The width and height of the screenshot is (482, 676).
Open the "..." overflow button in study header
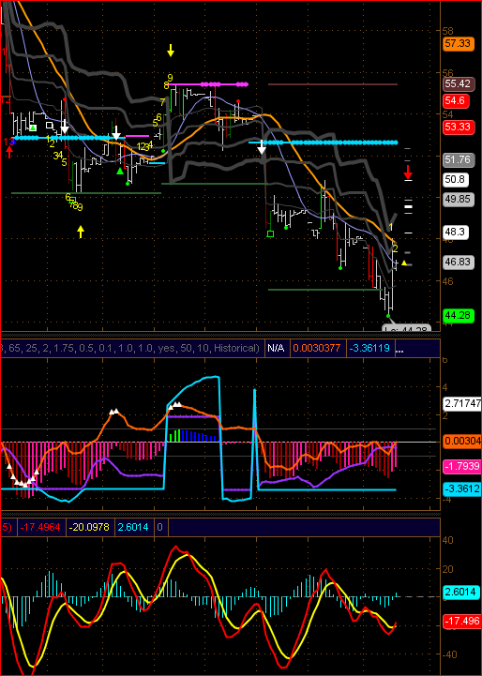point(399,349)
